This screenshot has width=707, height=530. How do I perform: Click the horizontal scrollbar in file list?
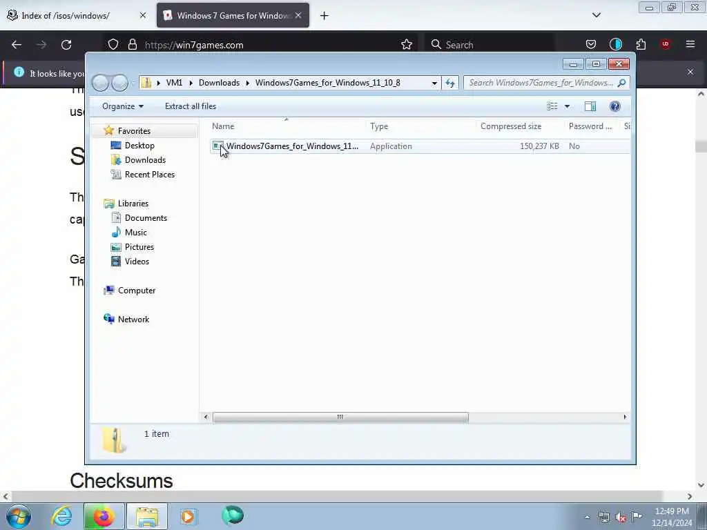[340, 418]
